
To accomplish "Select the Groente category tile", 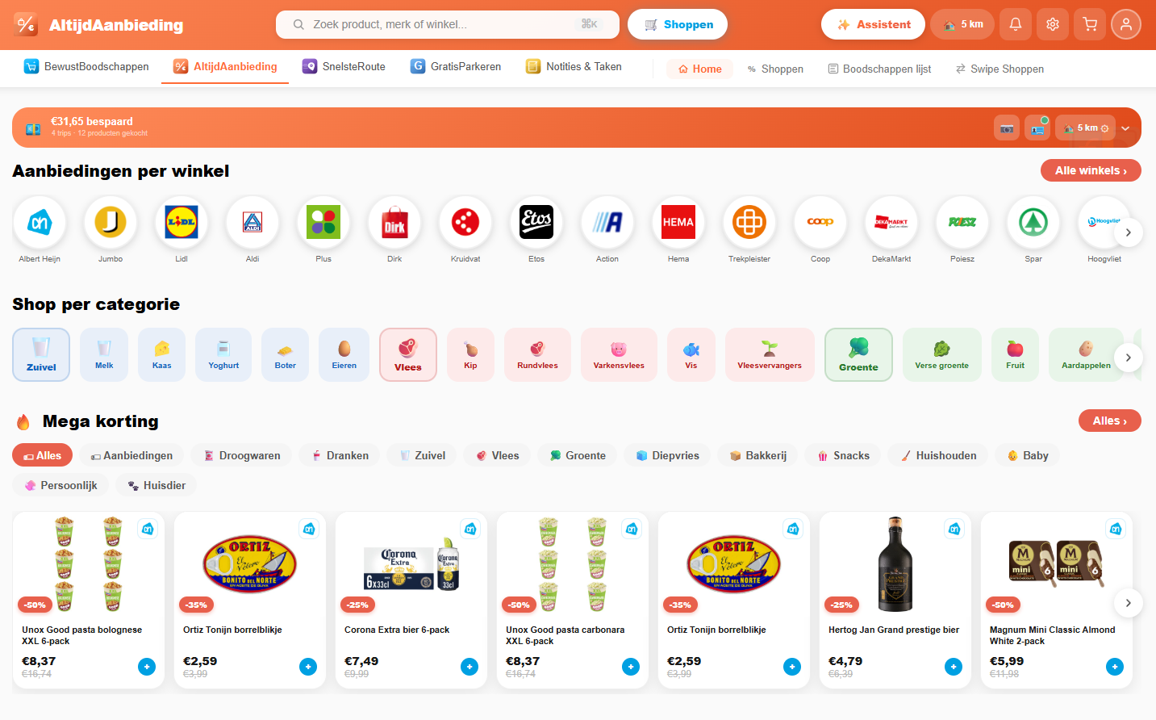I will tap(858, 354).
